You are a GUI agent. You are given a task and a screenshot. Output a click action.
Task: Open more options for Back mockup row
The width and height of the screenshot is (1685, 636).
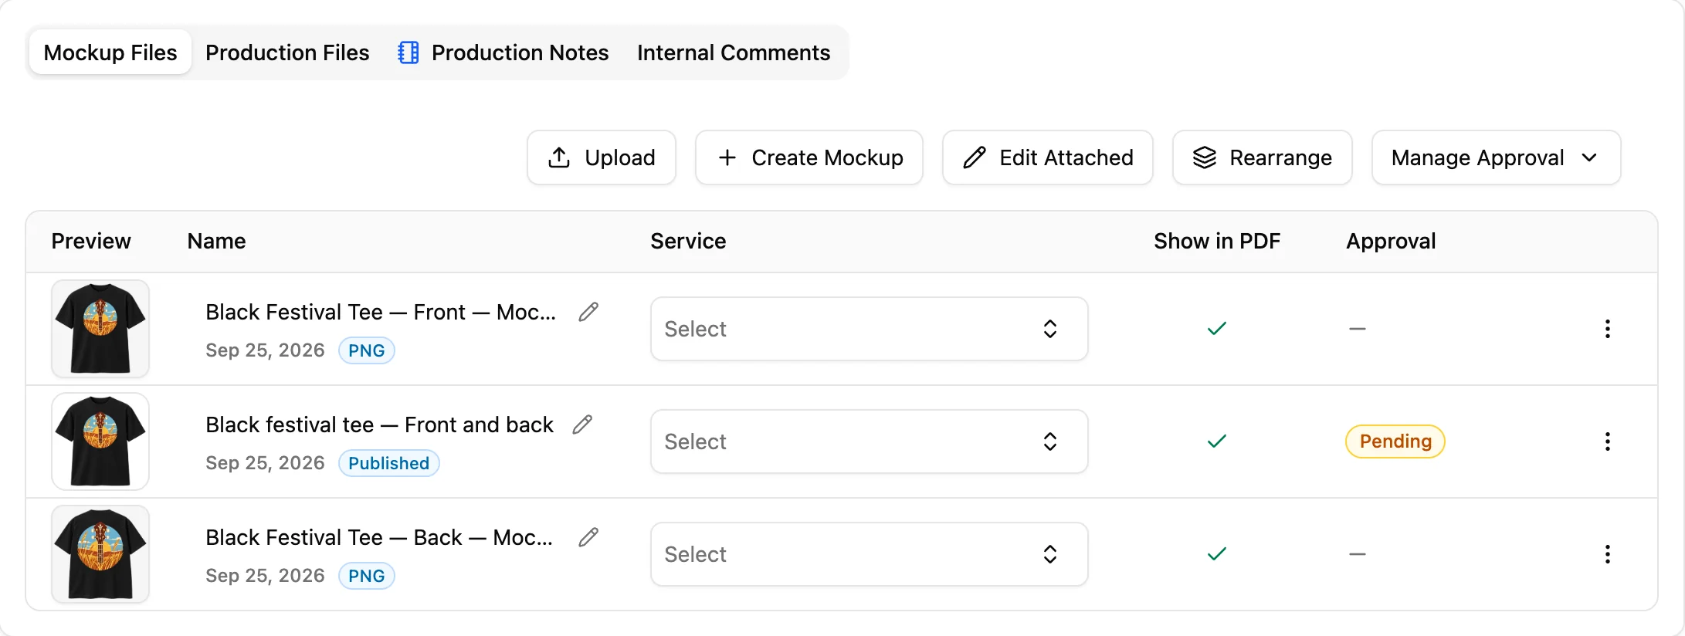pyautogui.click(x=1607, y=554)
